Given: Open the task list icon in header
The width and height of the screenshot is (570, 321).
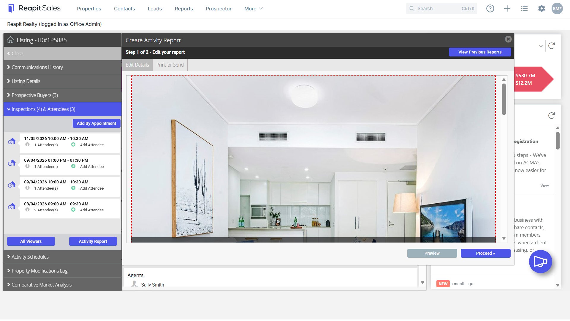Looking at the screenshot, I should 524,9.
